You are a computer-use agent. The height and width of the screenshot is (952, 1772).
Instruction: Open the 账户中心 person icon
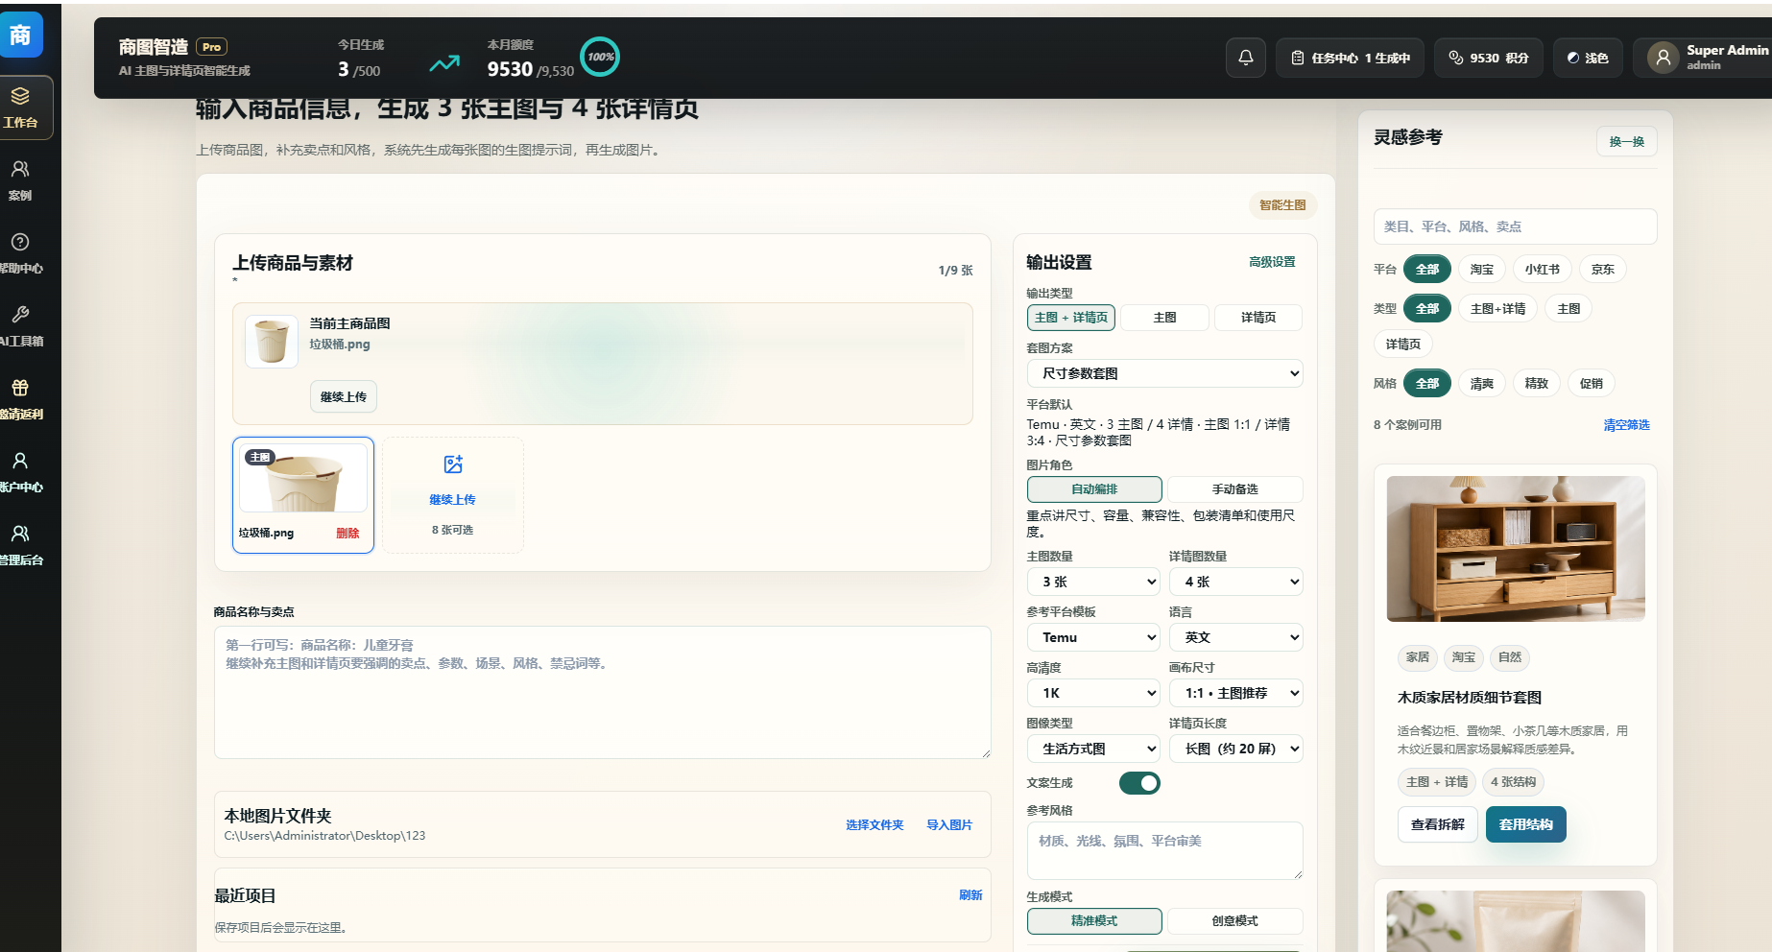click(20, 461)
